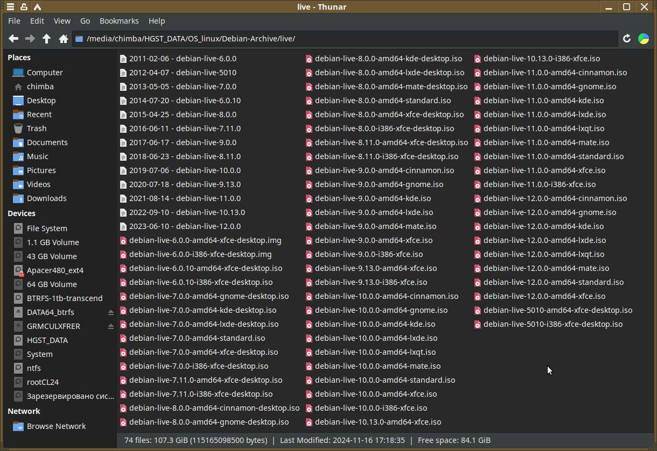This screenshot has width=657, height=451.
Task: Open chimba home in sidebar
Action: click(33, 87)
